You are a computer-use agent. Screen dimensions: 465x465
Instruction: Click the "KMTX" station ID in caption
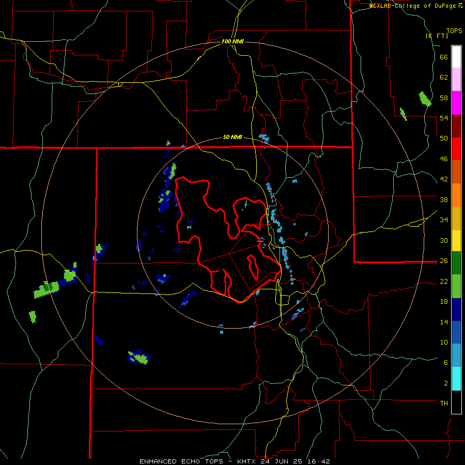246,461
